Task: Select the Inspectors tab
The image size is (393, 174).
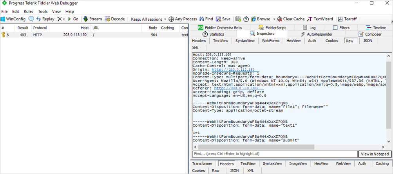Action: pos(262,34)
